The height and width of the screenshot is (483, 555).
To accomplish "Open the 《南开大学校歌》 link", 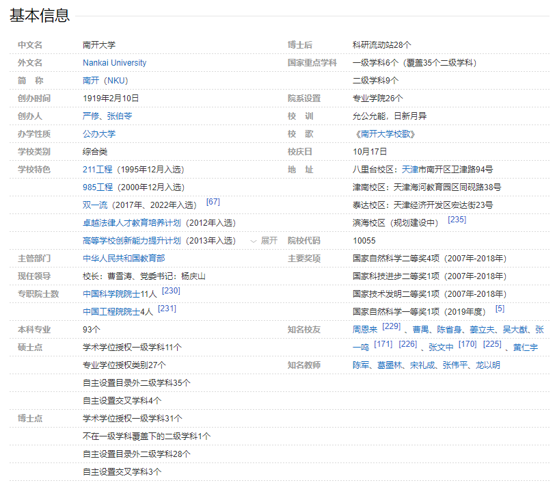I will (x=384, y=134).
